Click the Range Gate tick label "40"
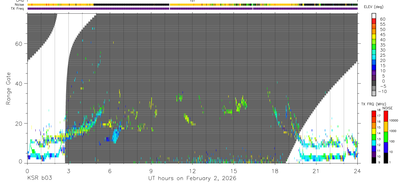Image resolution: width=402 pixels, height=185 pixels. click(x=19, y=84)
